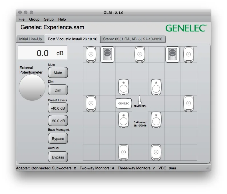
Task: Toggle the Mute button
Action: coord(58,73)
